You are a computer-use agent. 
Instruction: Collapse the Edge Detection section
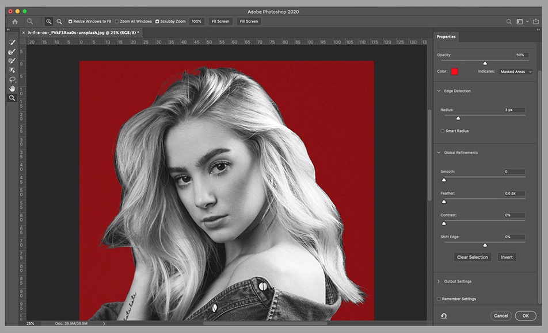click(x=439, y=91)
